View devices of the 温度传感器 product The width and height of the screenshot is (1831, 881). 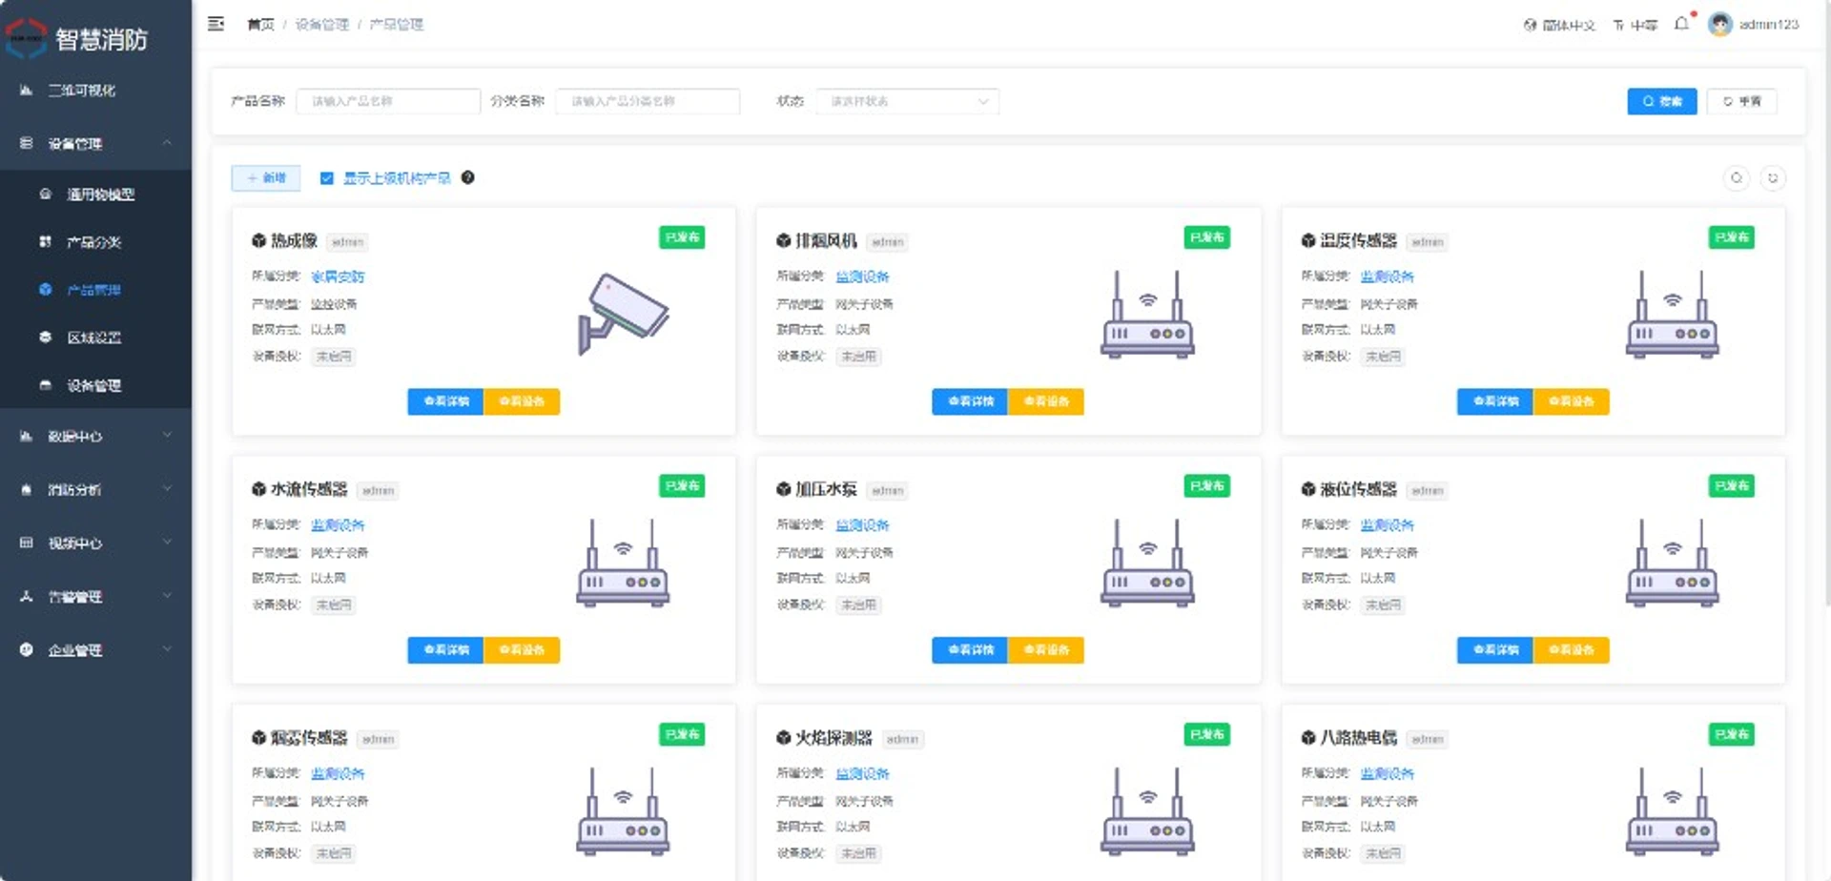(1571, 401)
